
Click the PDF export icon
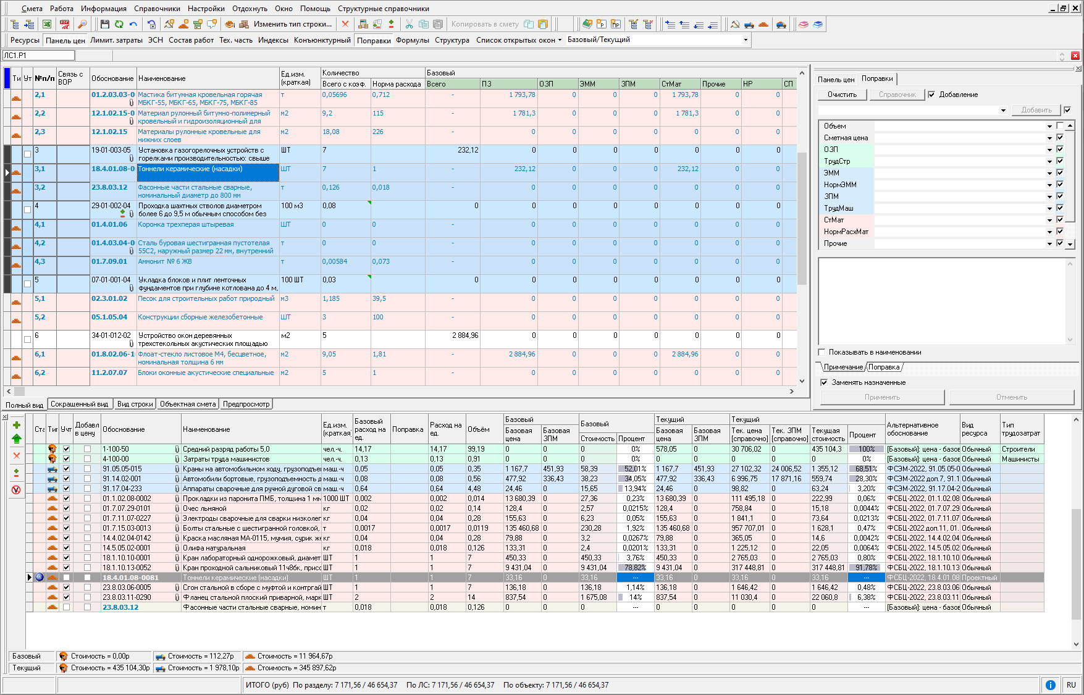coord(64,24)
